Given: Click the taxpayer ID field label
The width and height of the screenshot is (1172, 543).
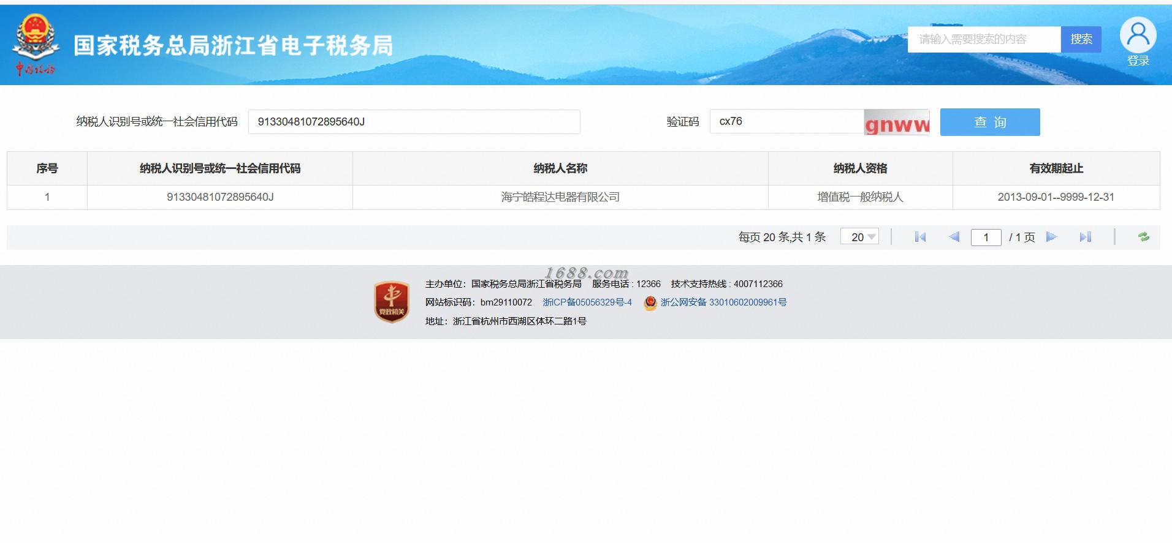Looking at the screenshot, I should [x=157, y=122].
